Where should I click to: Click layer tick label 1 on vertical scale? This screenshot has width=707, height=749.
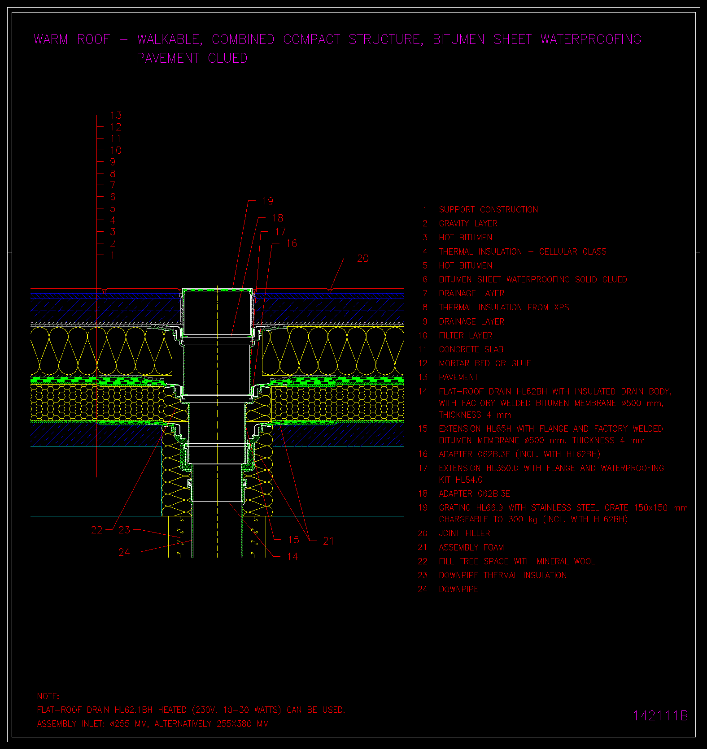coord(112,255)
